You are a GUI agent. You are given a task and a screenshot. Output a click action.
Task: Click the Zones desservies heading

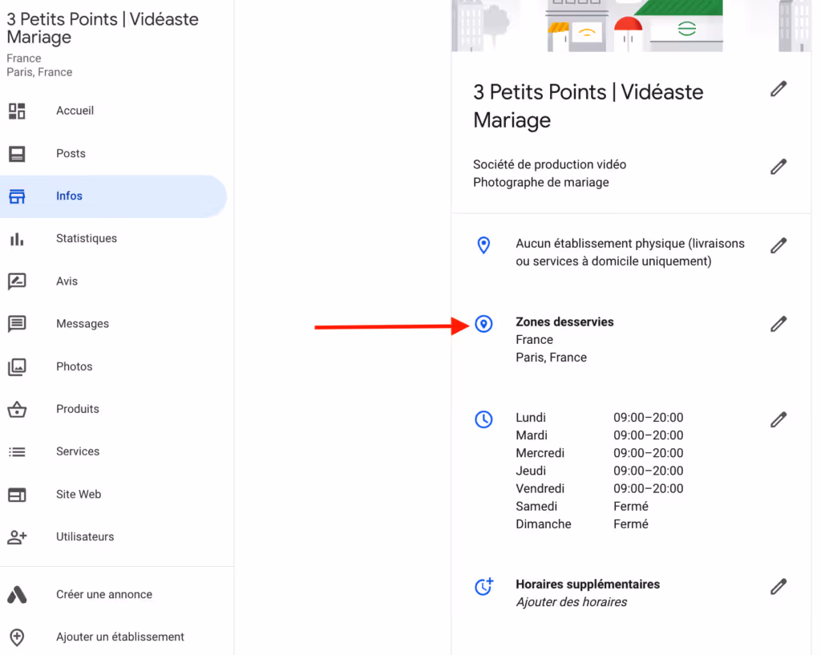tap(564, 322)
